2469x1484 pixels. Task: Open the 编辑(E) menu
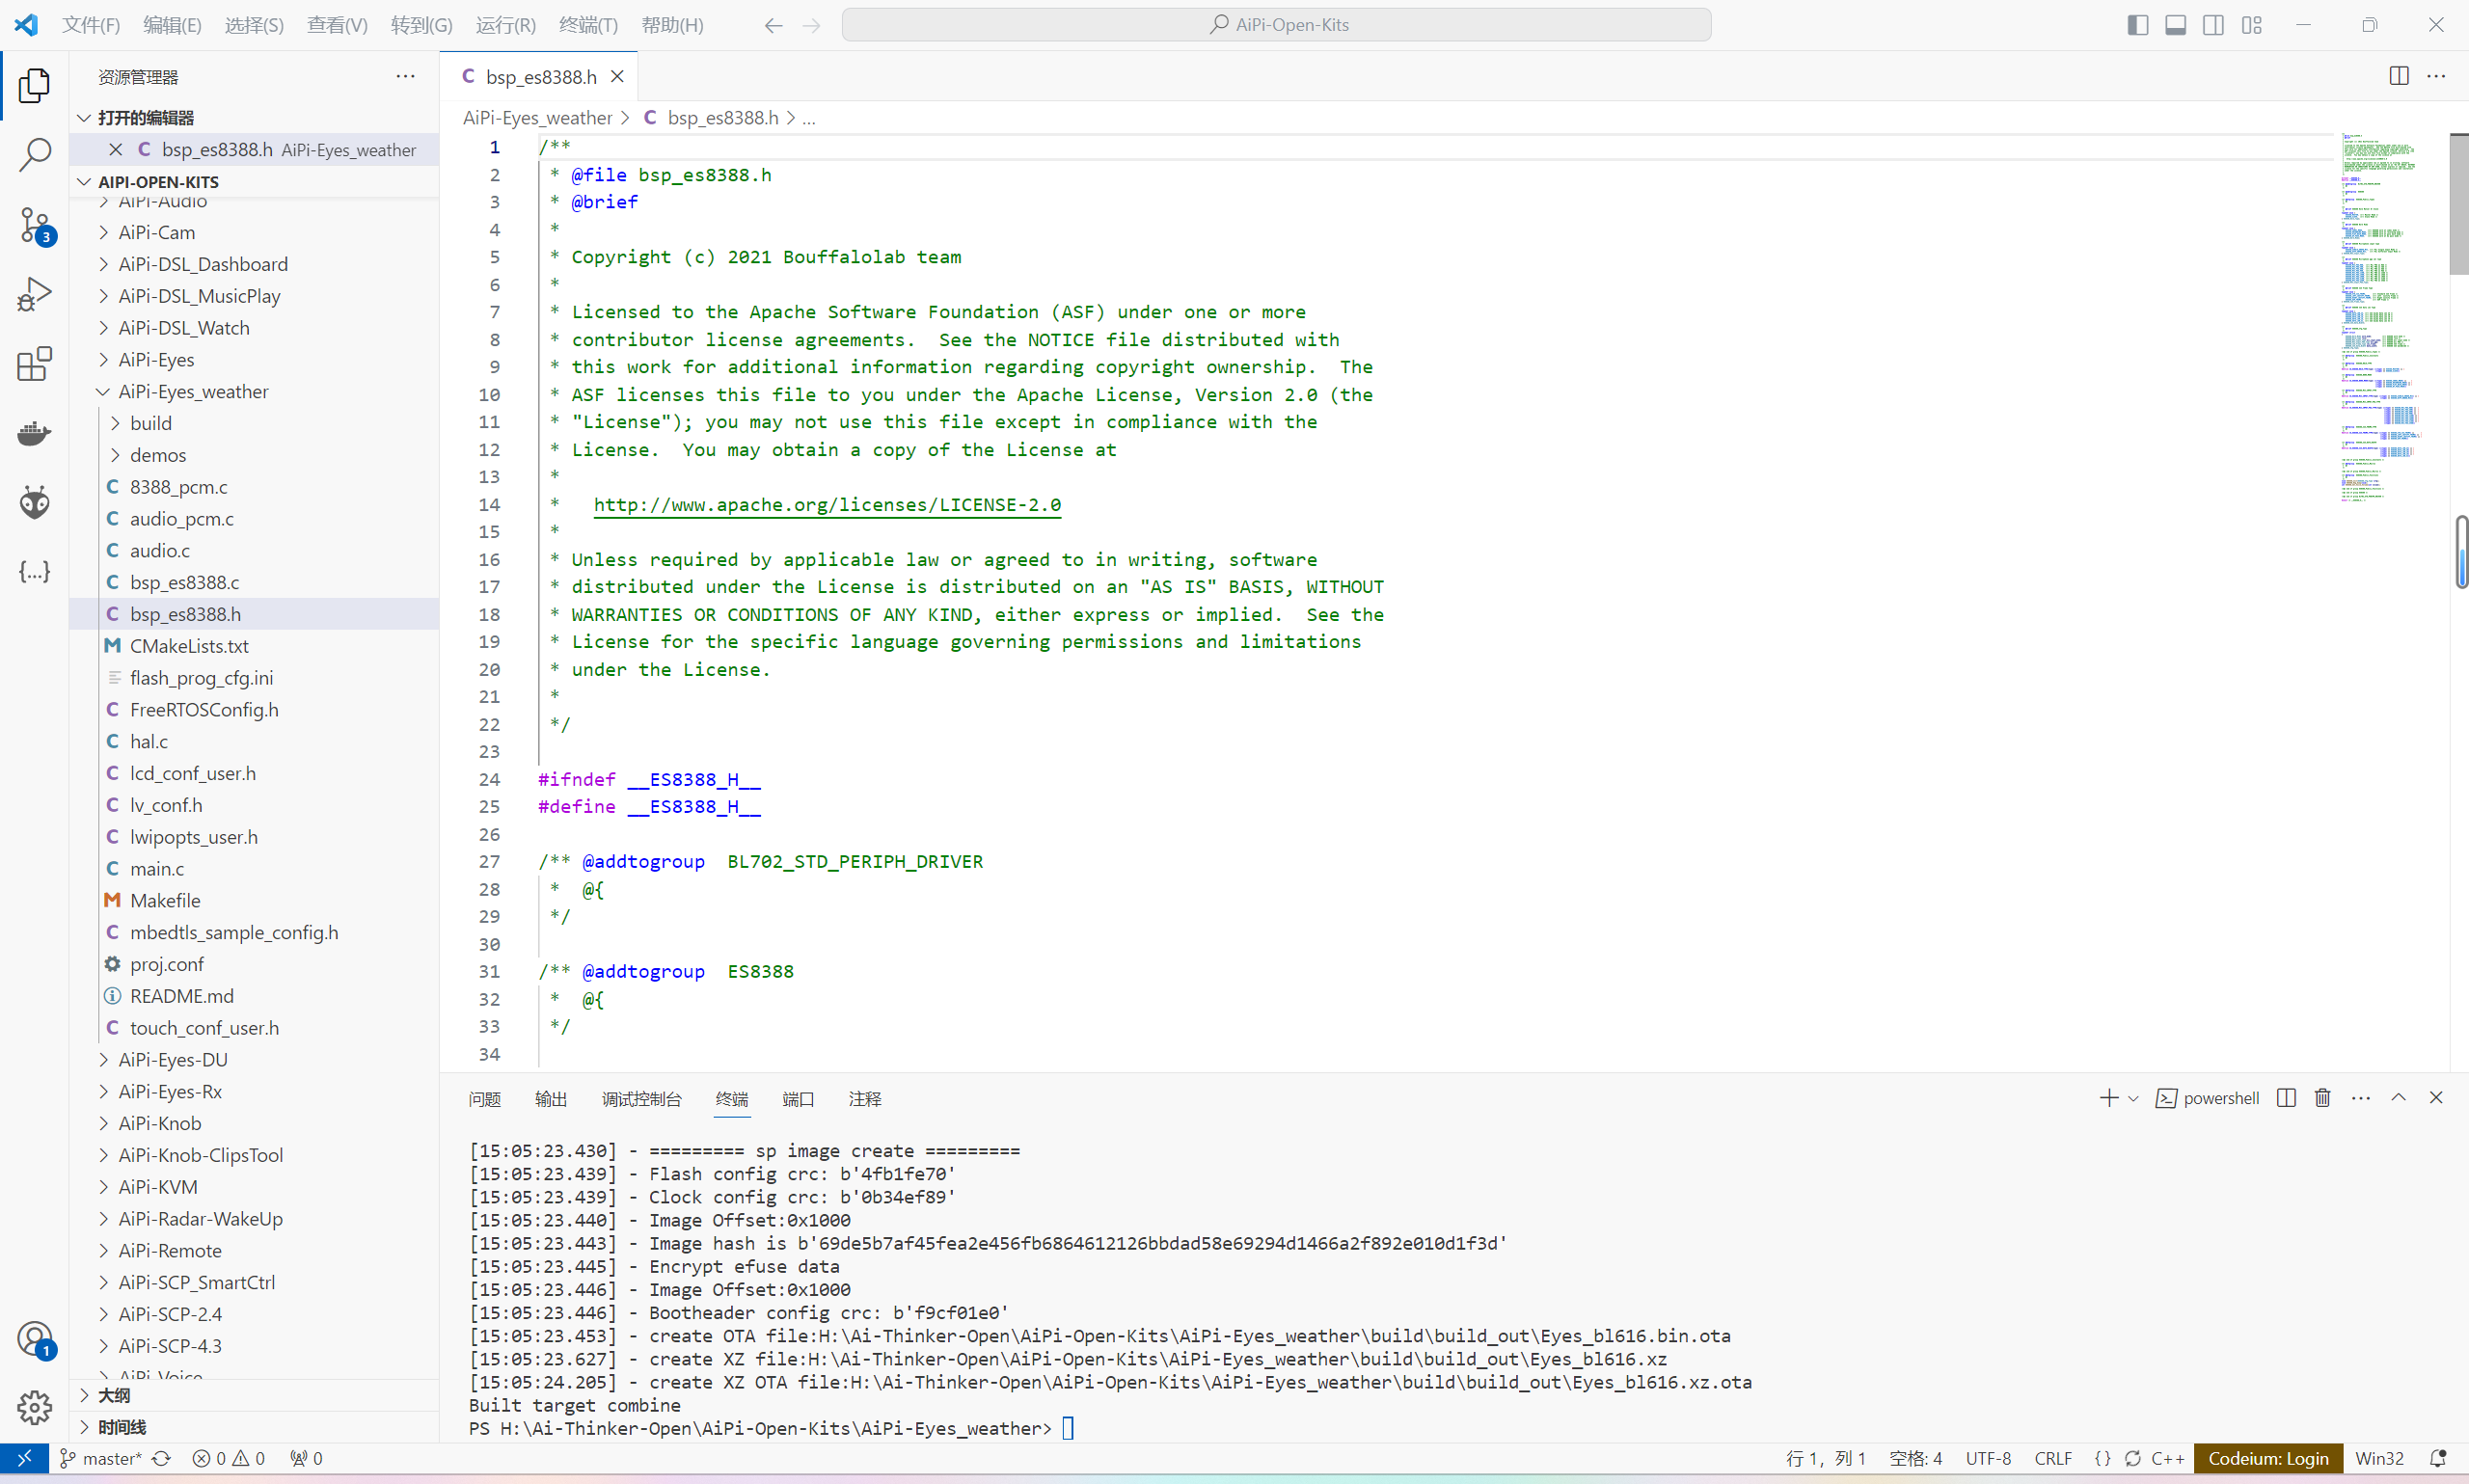tap(172, 25)
